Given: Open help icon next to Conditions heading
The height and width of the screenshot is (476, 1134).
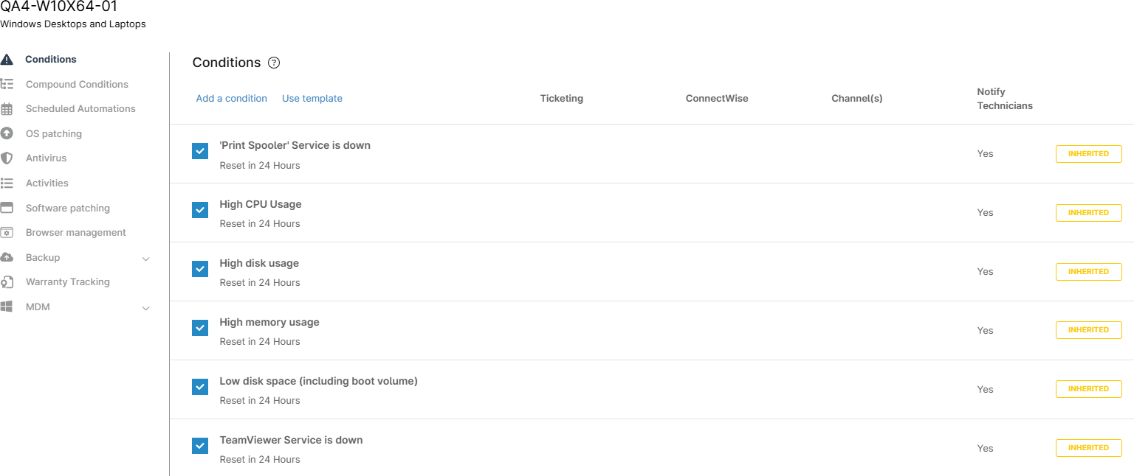Looking at the screenshot, I should tap(274, 63).
